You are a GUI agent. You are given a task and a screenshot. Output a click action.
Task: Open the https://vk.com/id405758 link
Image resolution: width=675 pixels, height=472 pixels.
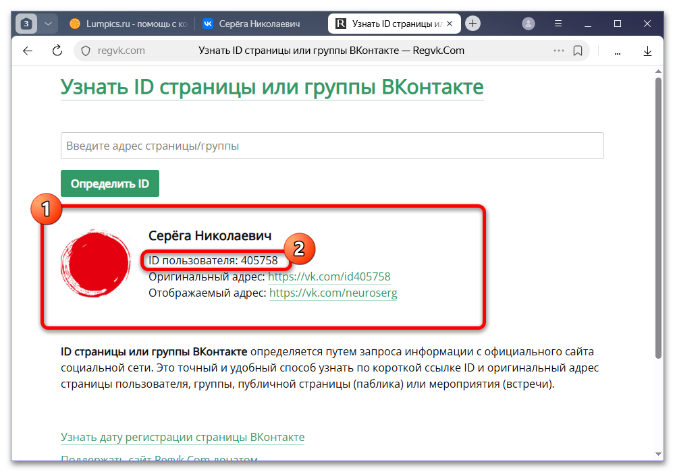329,277
